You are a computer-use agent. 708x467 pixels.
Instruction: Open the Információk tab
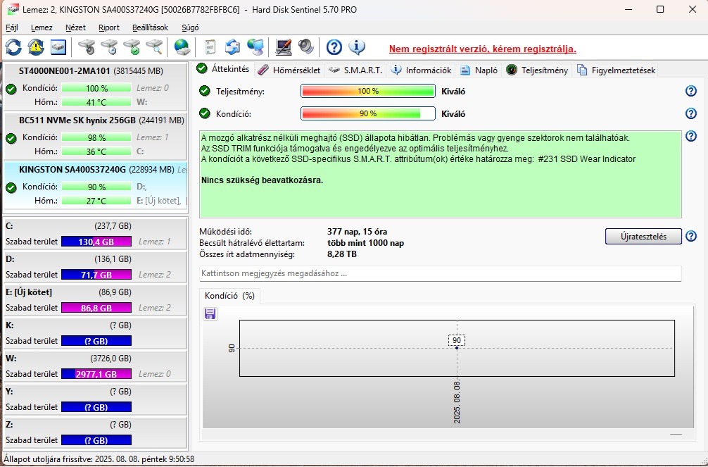(x=422, y=70)
